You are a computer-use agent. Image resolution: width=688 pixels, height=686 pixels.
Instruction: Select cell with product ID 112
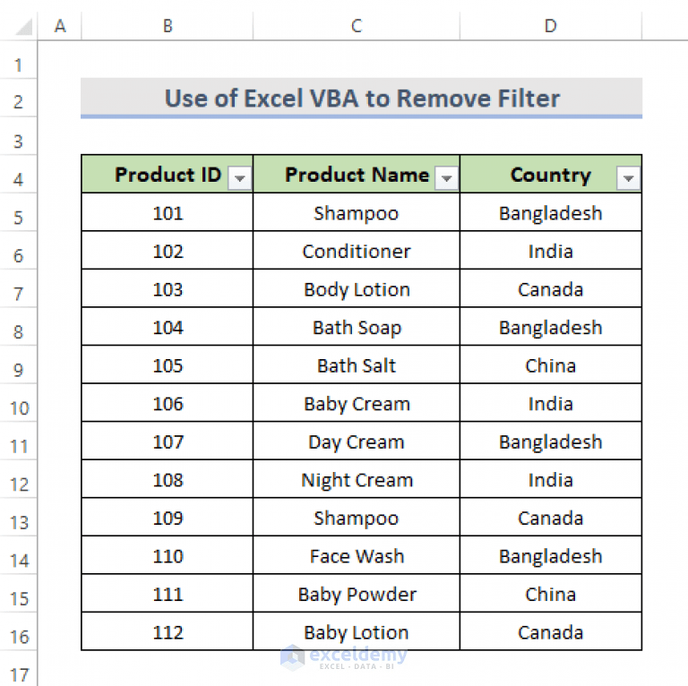pyautogui.click(x=168, y=632)
